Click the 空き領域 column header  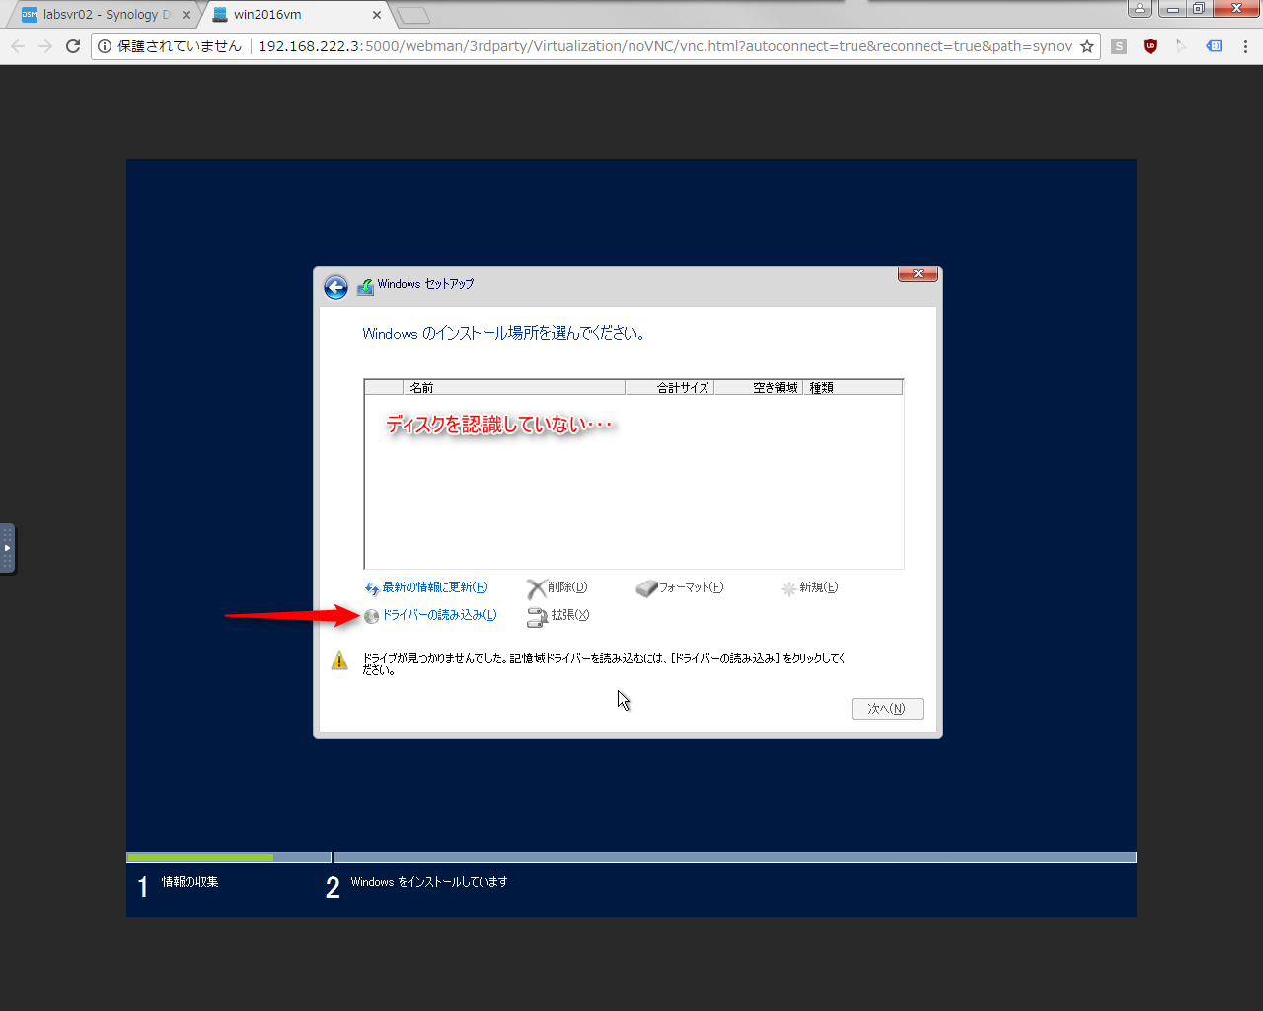[758, 387]
